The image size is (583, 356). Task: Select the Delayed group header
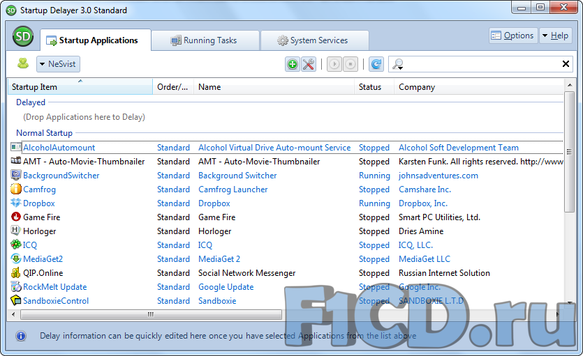coord(31,102)
